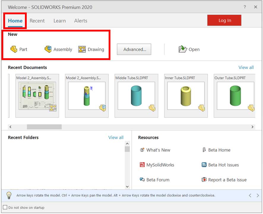Viewport: 263px width, 214px height.
Task: Enable Do not show on startup
Action: click(x=5, y=207)
